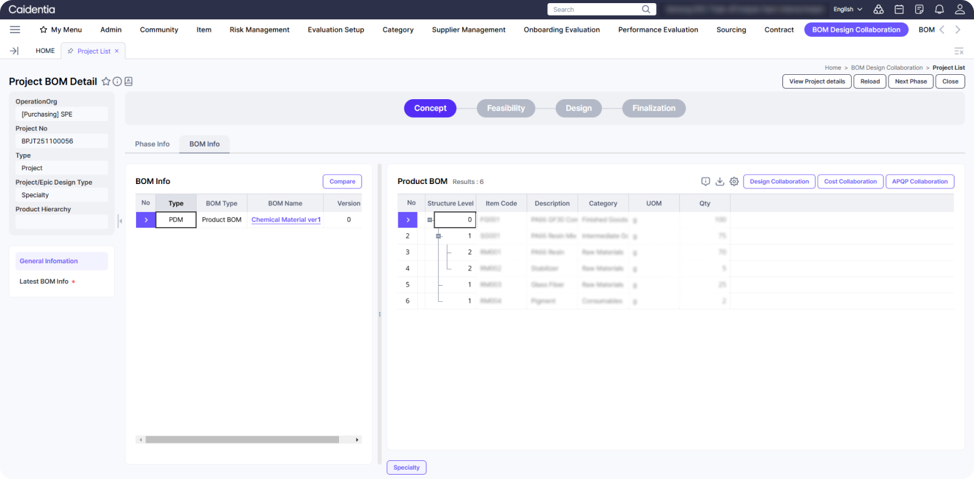Viewport: 974px width, 479px height.
Task: Click the Next Phase button
Action: (x=910, y=81)
